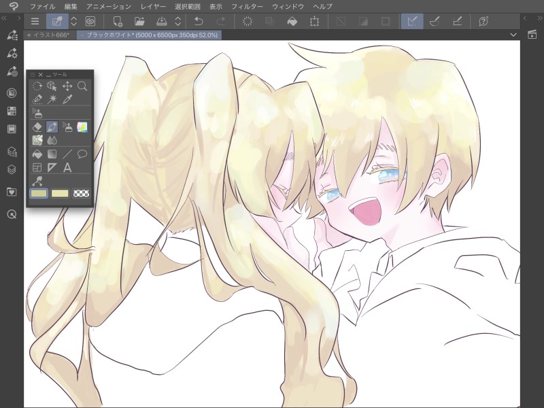Toggle snap to ruler button
The width and height of the screenshot is (544, 408).
(x=412, y=22)
